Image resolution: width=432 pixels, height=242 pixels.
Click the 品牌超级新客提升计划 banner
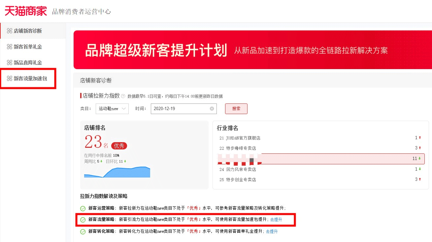pos(252,50)
